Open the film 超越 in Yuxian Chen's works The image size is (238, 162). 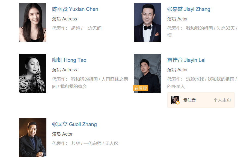[75, 28]
